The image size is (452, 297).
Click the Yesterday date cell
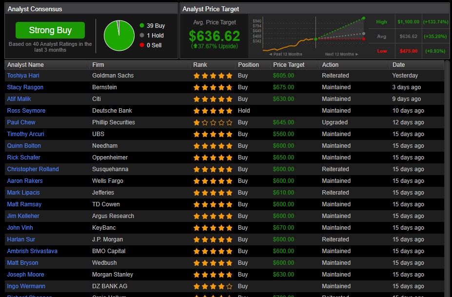[405, 76]
